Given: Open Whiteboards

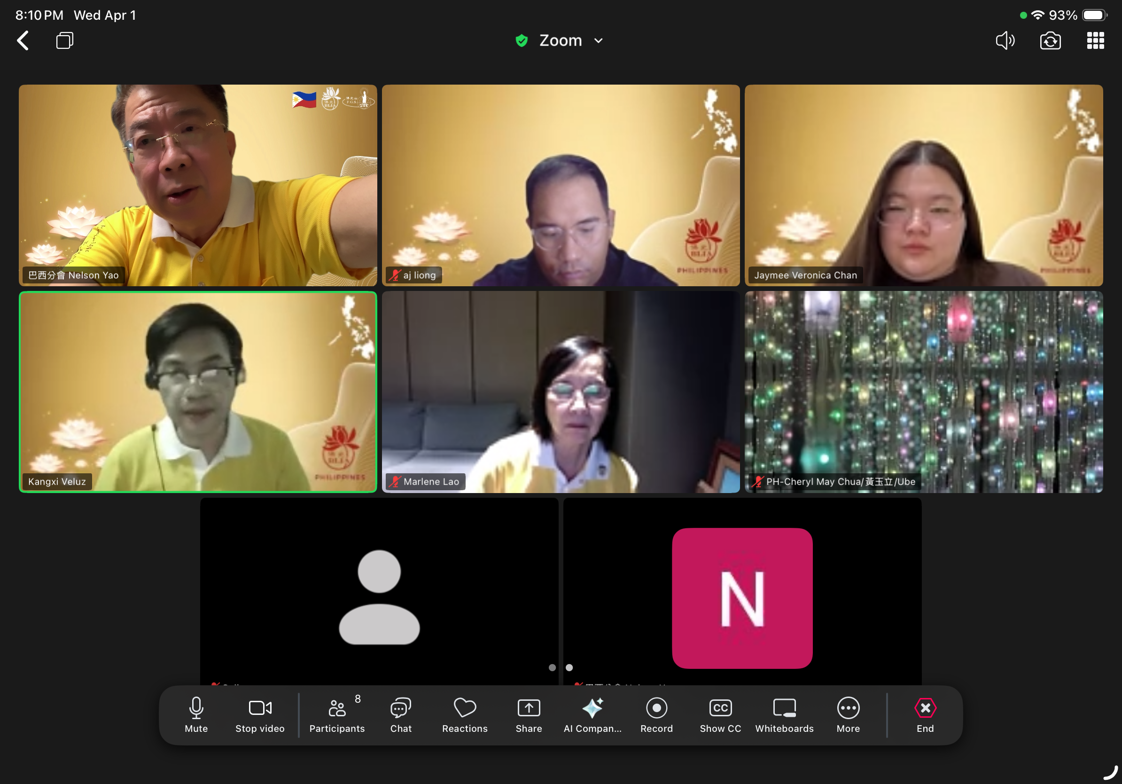Looking at the screenshot, I should 784,714.
